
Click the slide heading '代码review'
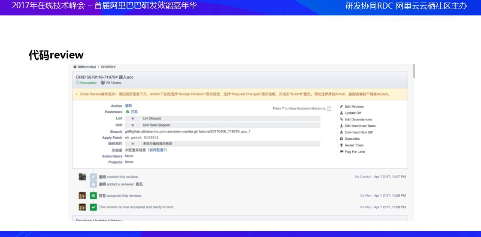click(56, 55)
